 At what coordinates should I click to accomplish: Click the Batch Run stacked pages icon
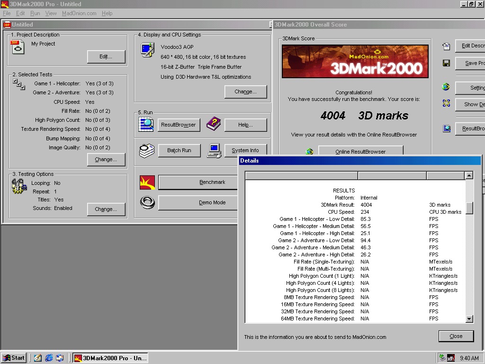(147, 151)
